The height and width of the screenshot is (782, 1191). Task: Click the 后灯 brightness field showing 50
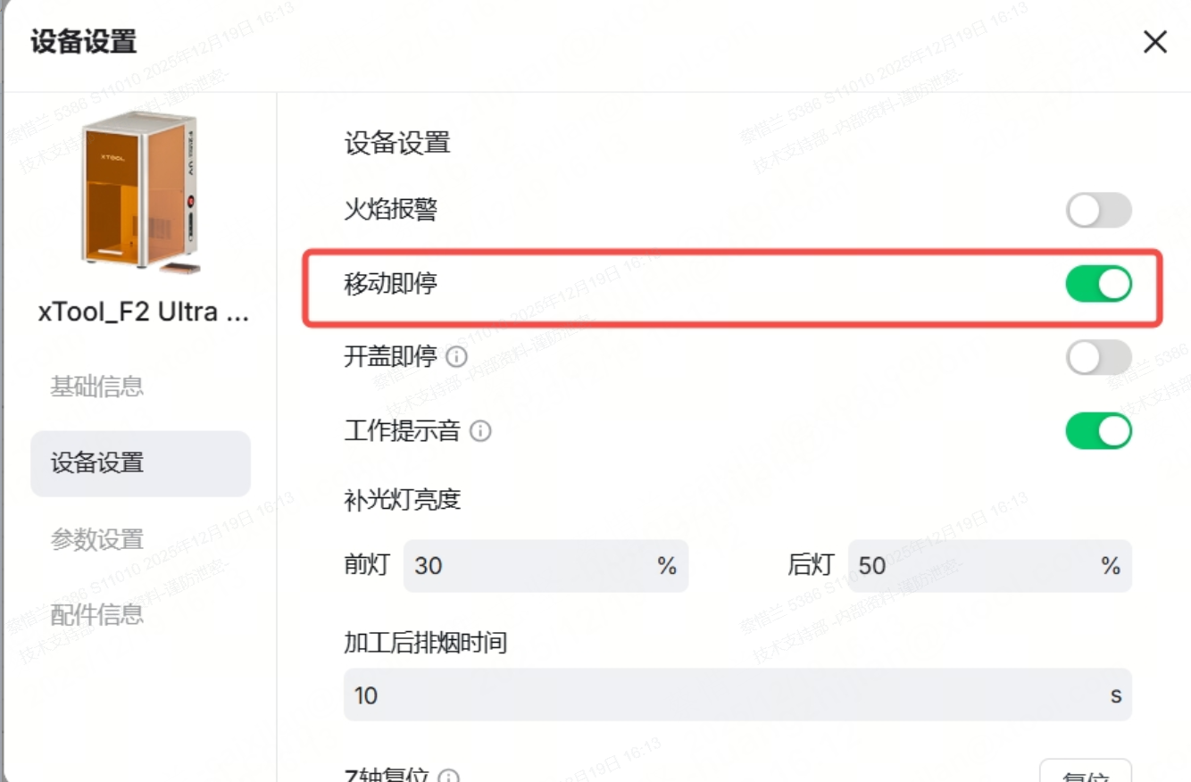pos(975,566)
